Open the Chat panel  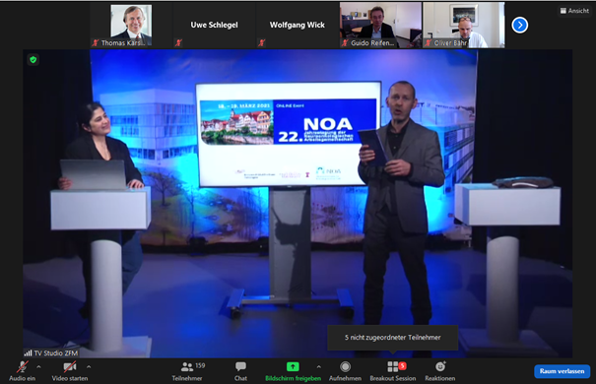(240, 366)
